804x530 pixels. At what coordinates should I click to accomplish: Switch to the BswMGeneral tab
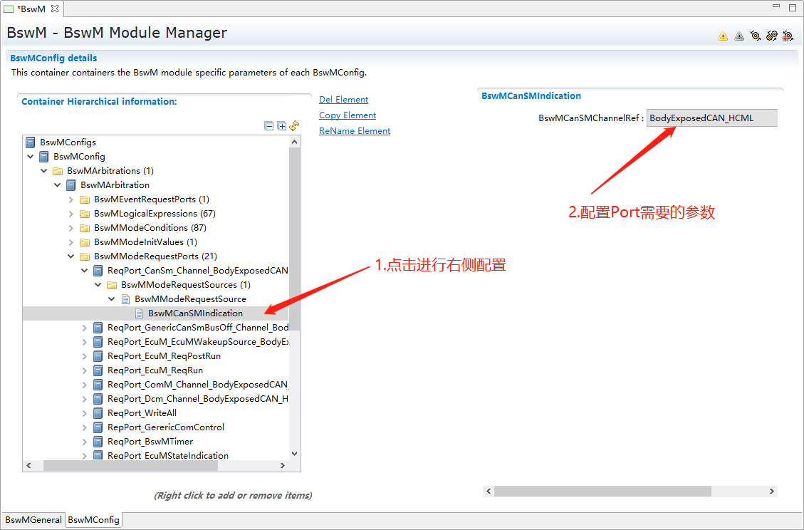tap(33, 520)
